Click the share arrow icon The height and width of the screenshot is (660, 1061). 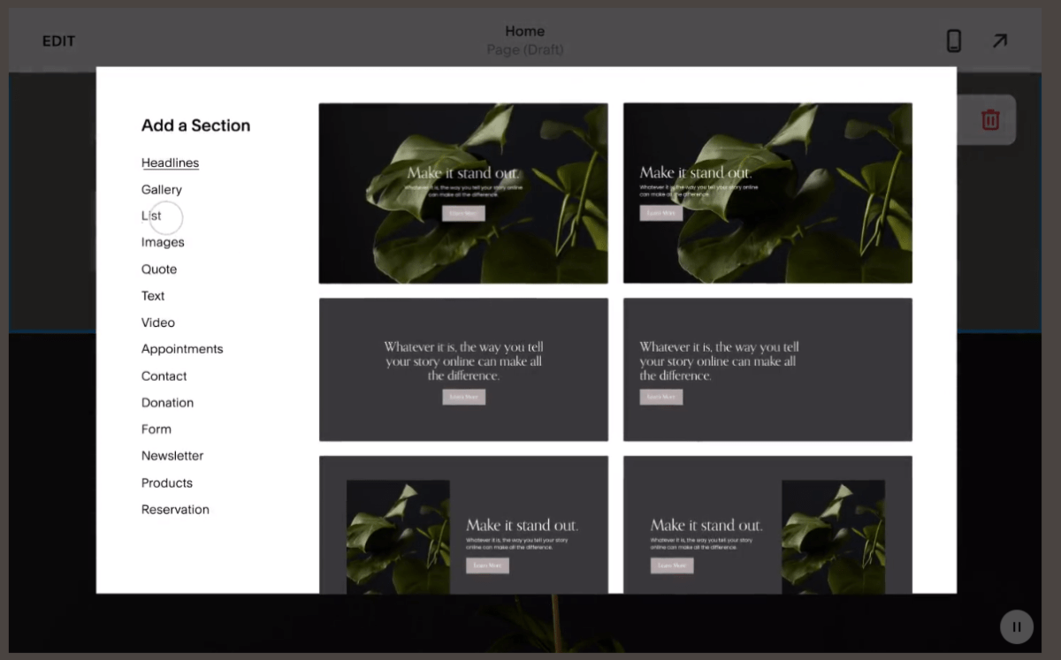[999, 40]
